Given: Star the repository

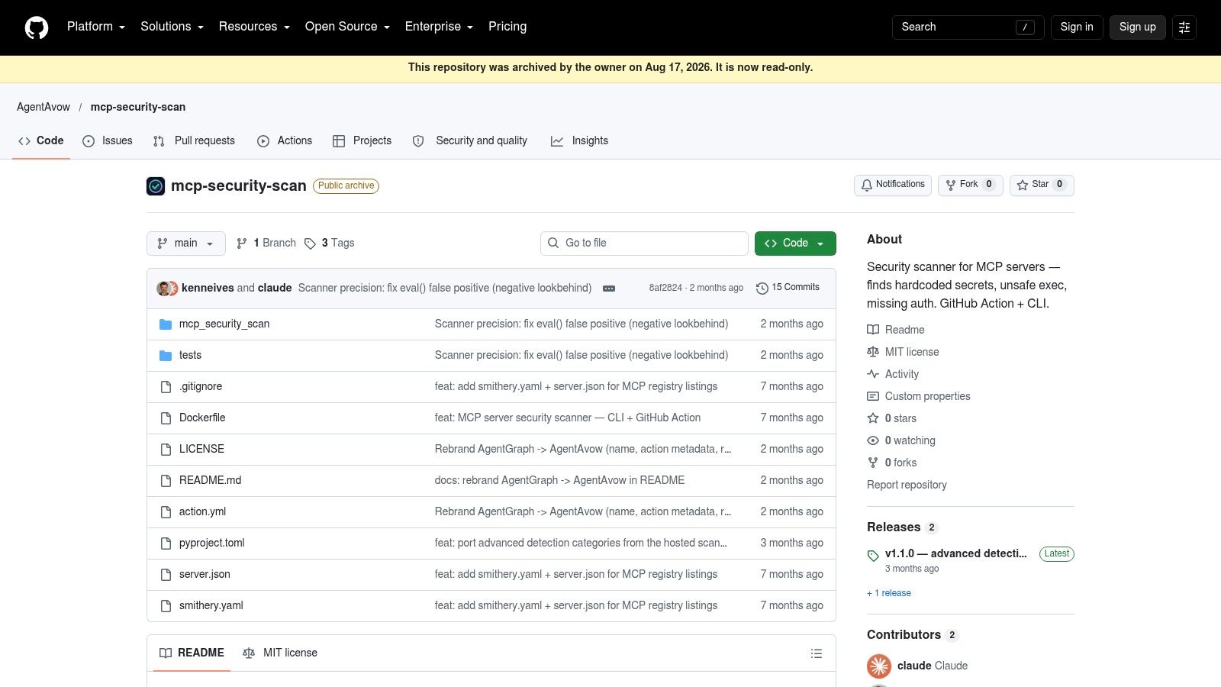Looking at the screenshot, I should pos(1042,185).
